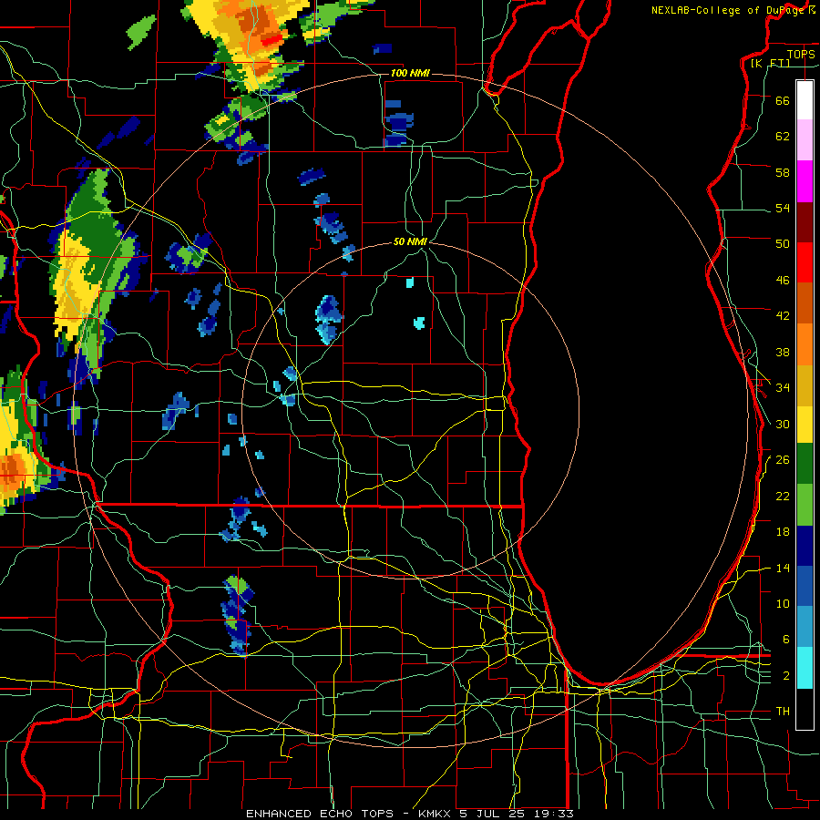Click the "NEXLAB-College of DuPage" credit text
Screen dimensions: 820x820
pos(728,10)
